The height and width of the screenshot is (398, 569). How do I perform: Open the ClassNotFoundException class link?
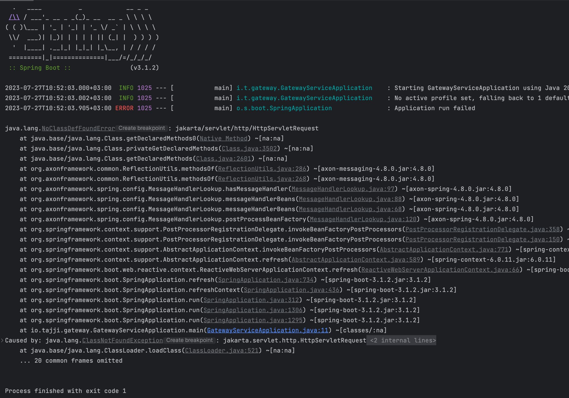(122, 341)
